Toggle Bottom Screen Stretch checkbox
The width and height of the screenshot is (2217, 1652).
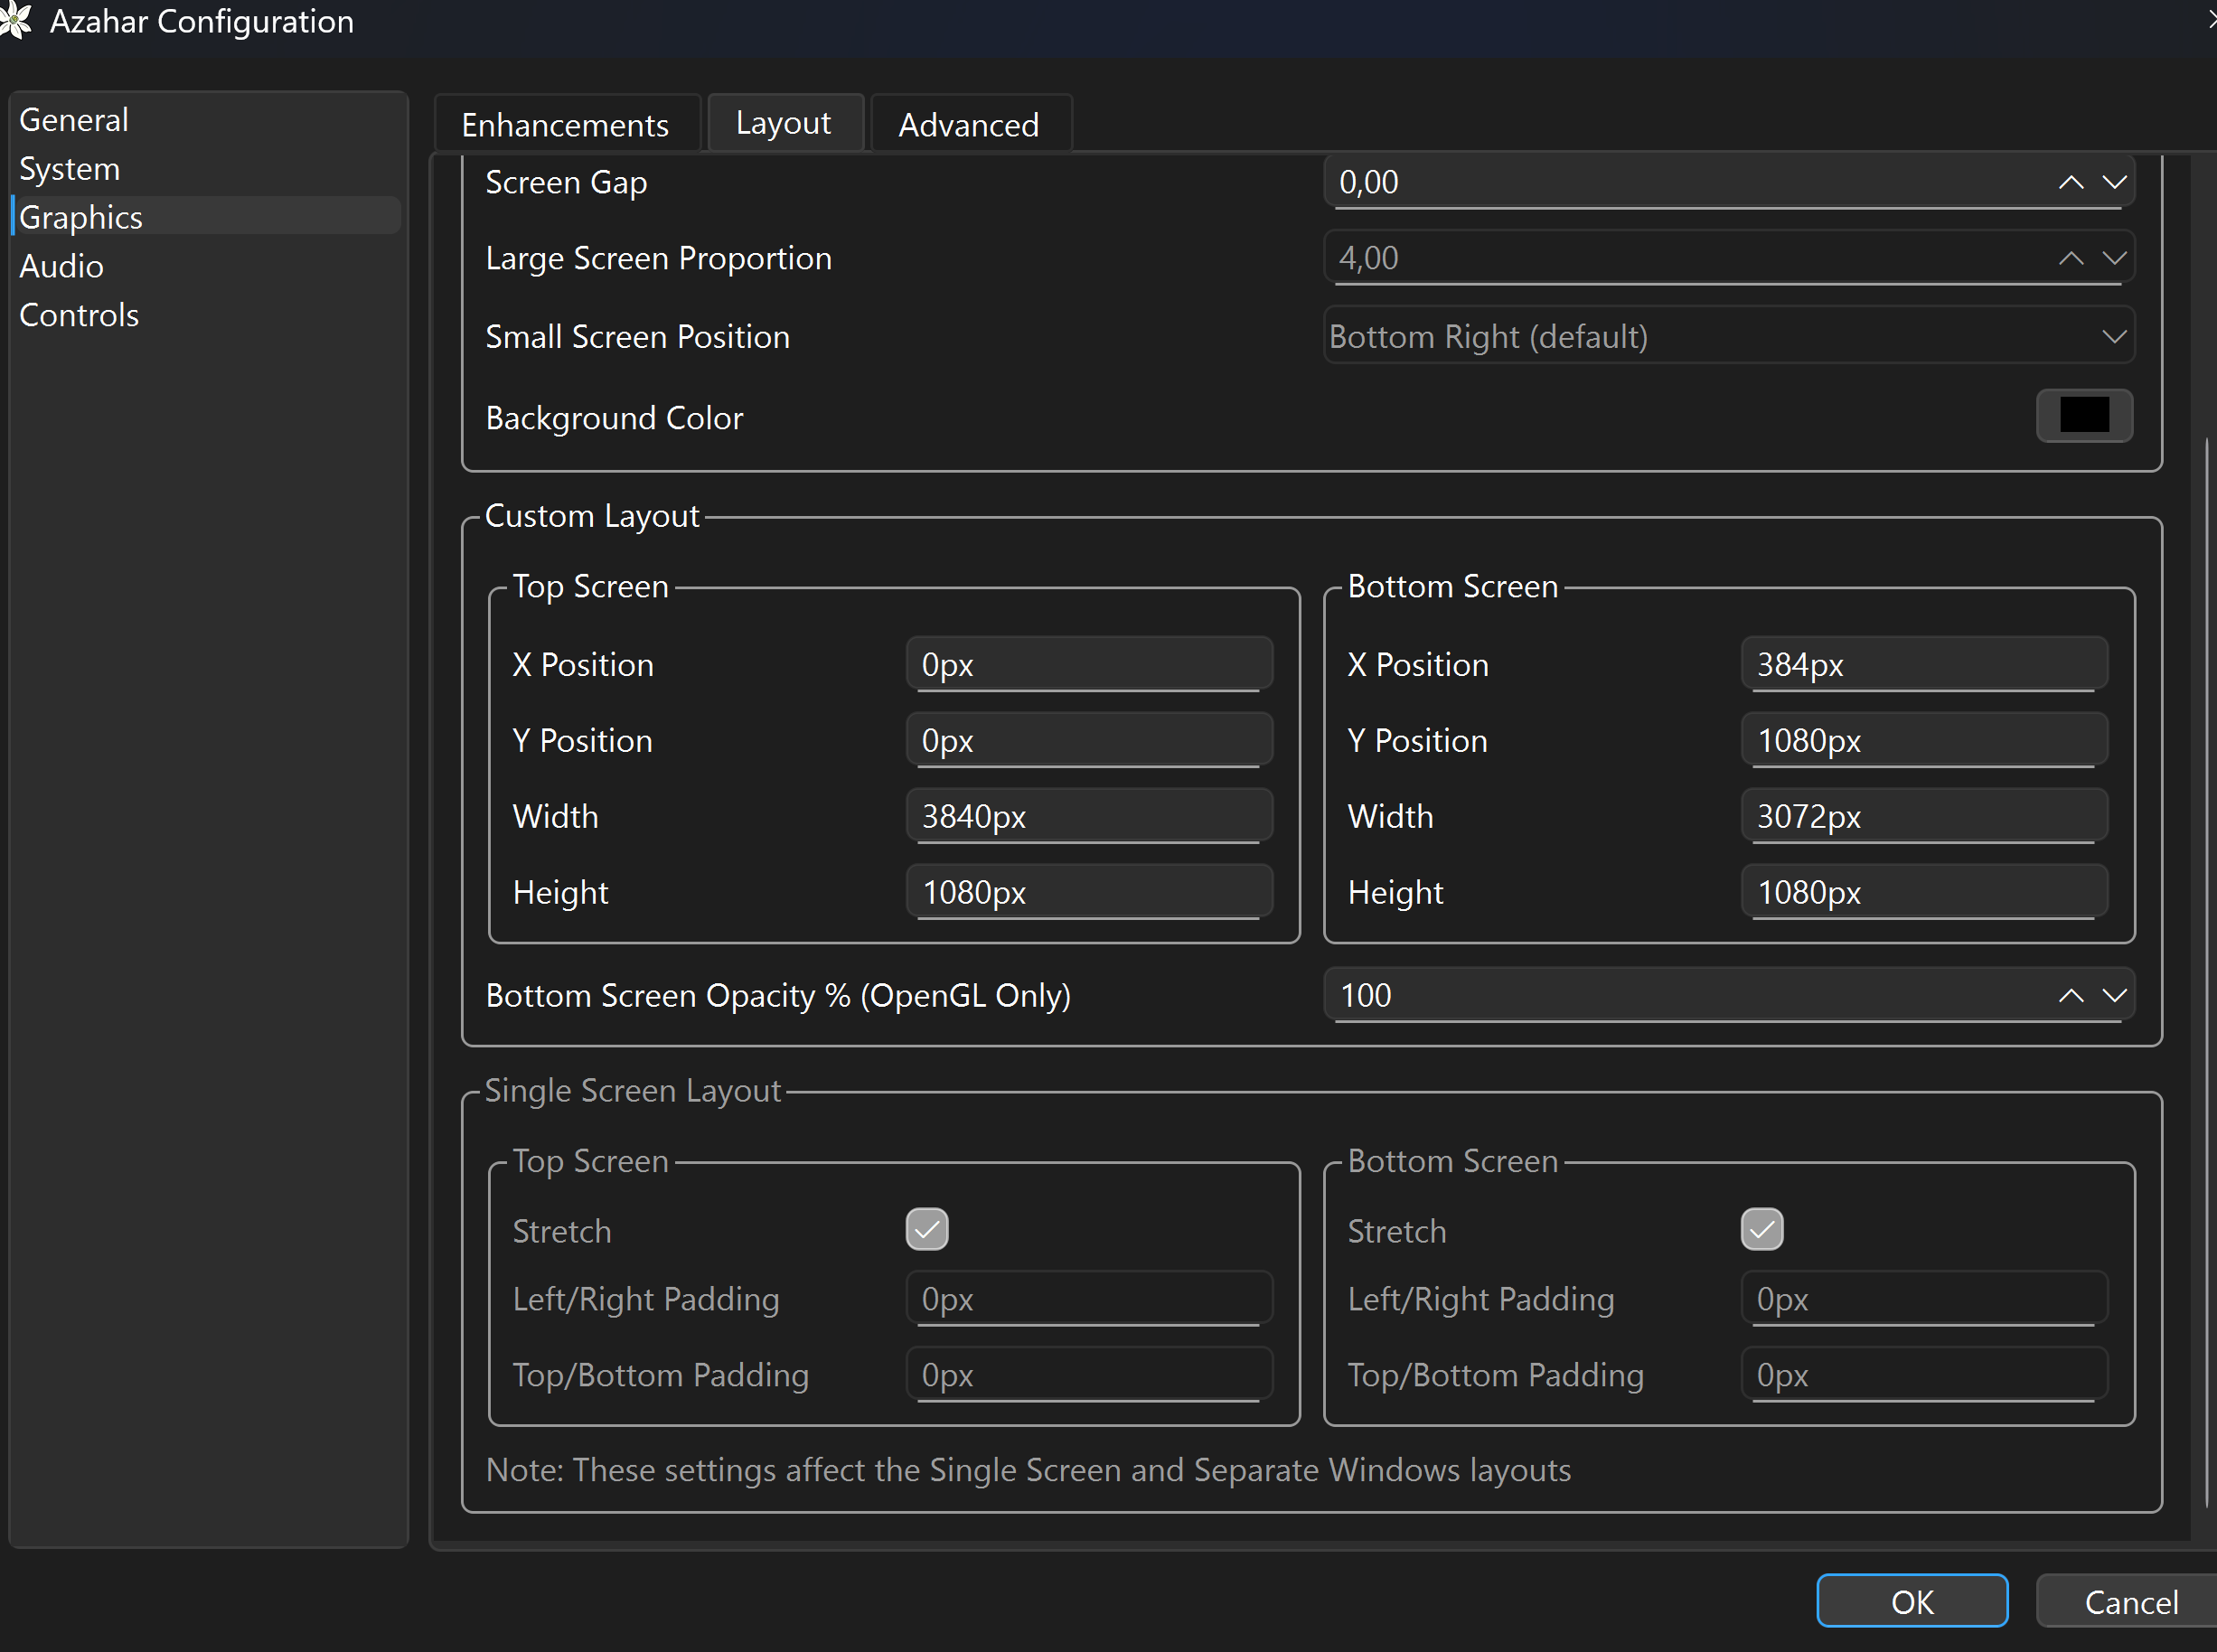click(x=1762, y=1229)
